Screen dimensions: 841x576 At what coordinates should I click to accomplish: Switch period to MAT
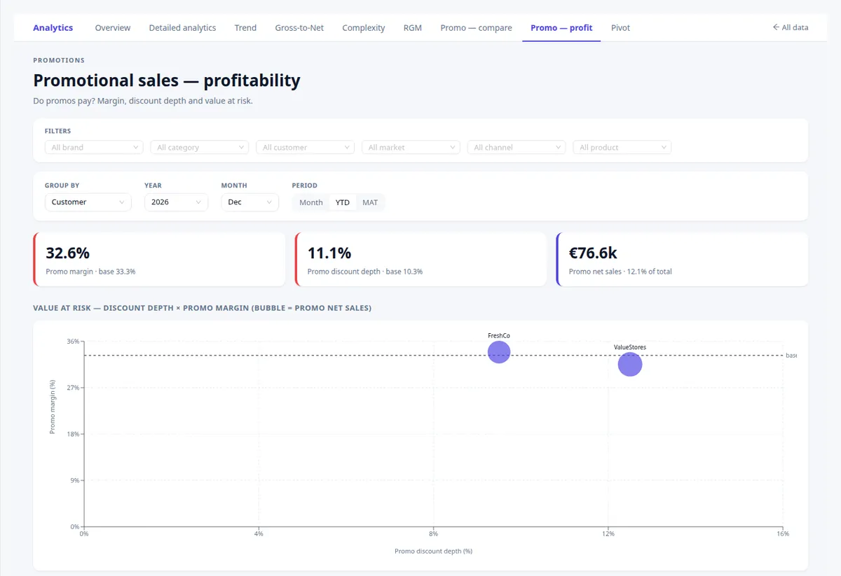coord(370,202)
